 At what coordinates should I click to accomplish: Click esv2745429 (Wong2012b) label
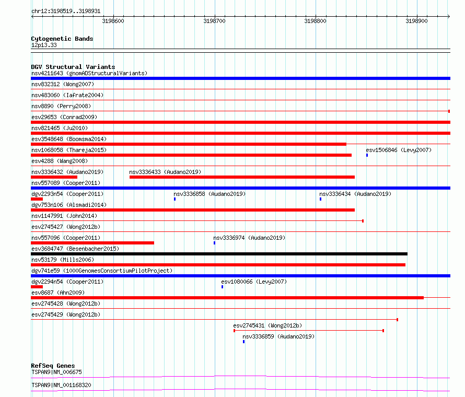66,314
